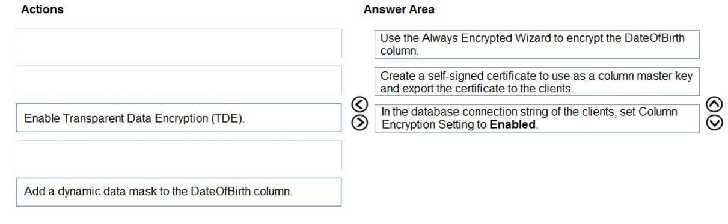728x224 pixels.
Task: Click empty slot above the dynamic data mask action
Action: coord(179,155)
